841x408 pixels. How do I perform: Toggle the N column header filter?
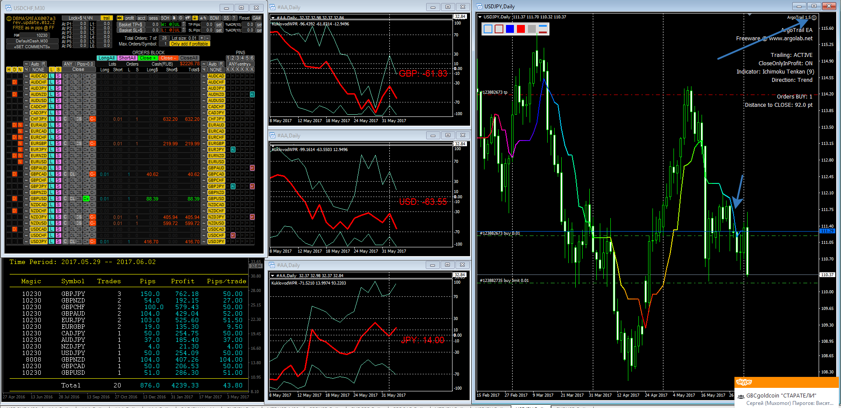(20, 70)
